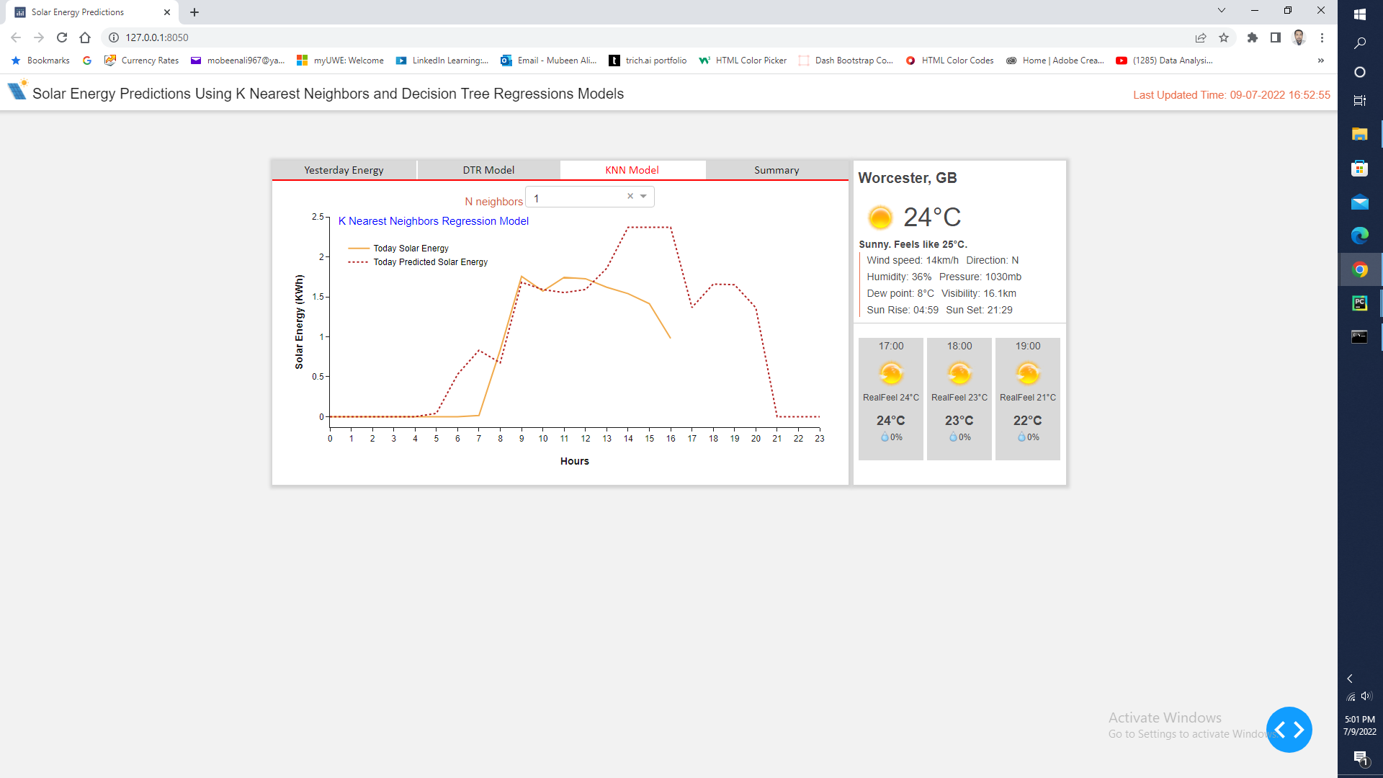
Task: Switch to the DTR Model tab
Action: (488, 170)
